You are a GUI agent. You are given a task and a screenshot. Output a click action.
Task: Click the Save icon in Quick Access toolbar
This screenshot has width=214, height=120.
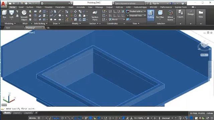point(18,3)
